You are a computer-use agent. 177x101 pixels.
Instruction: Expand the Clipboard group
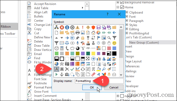click(127, 12)
